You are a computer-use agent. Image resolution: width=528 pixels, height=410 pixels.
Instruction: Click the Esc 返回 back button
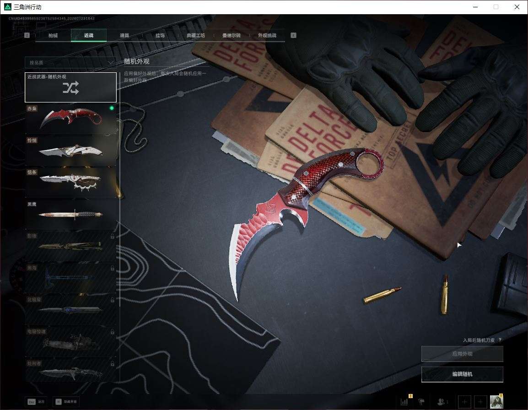[x=36, y=402]
